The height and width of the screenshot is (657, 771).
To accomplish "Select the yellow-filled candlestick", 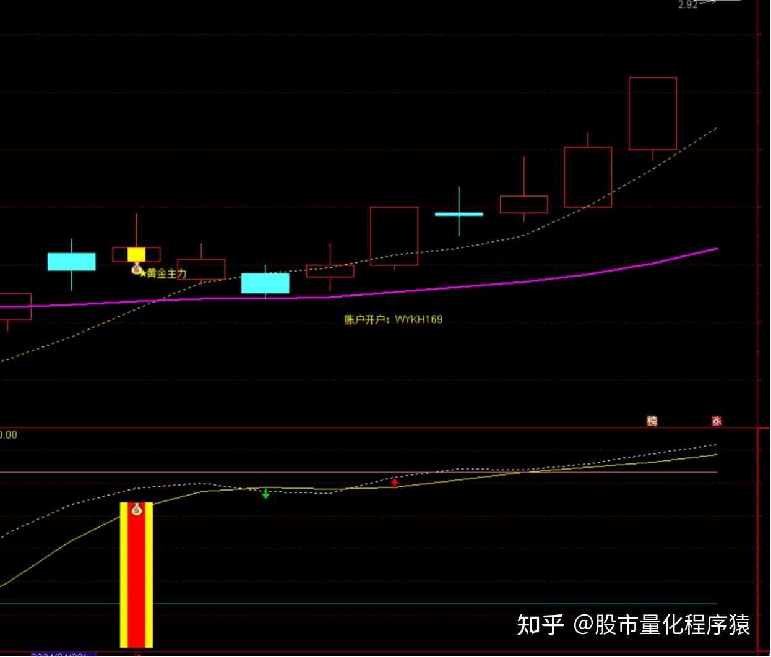I will (x=136, y=254).
